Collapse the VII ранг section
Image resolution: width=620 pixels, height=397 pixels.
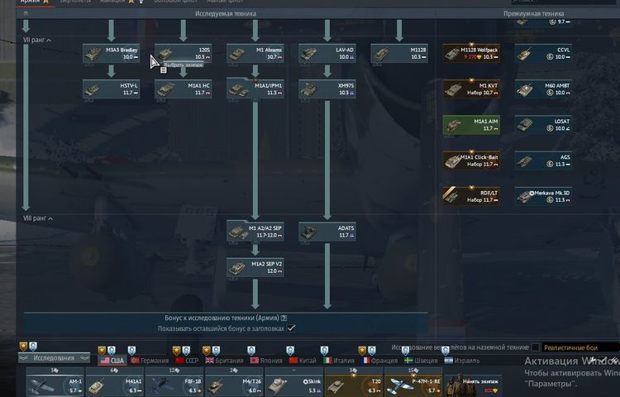(37, 40)
